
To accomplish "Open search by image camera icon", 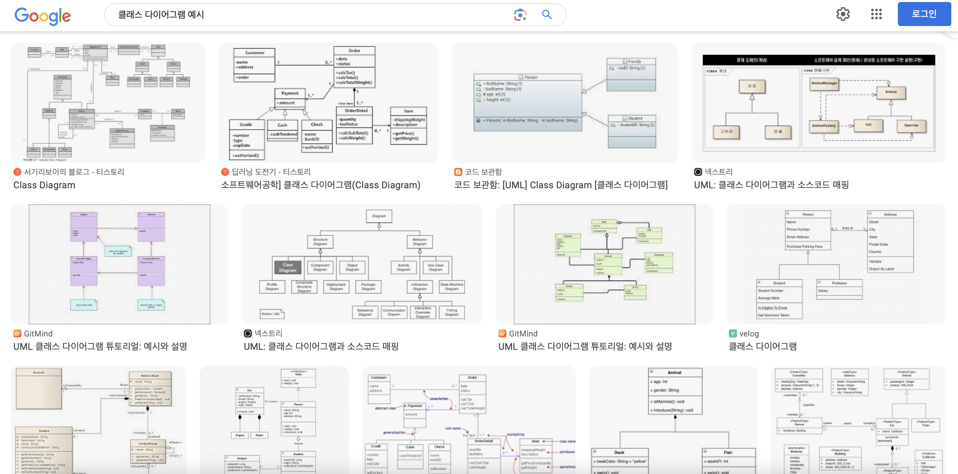I will [x=520, y=15].
